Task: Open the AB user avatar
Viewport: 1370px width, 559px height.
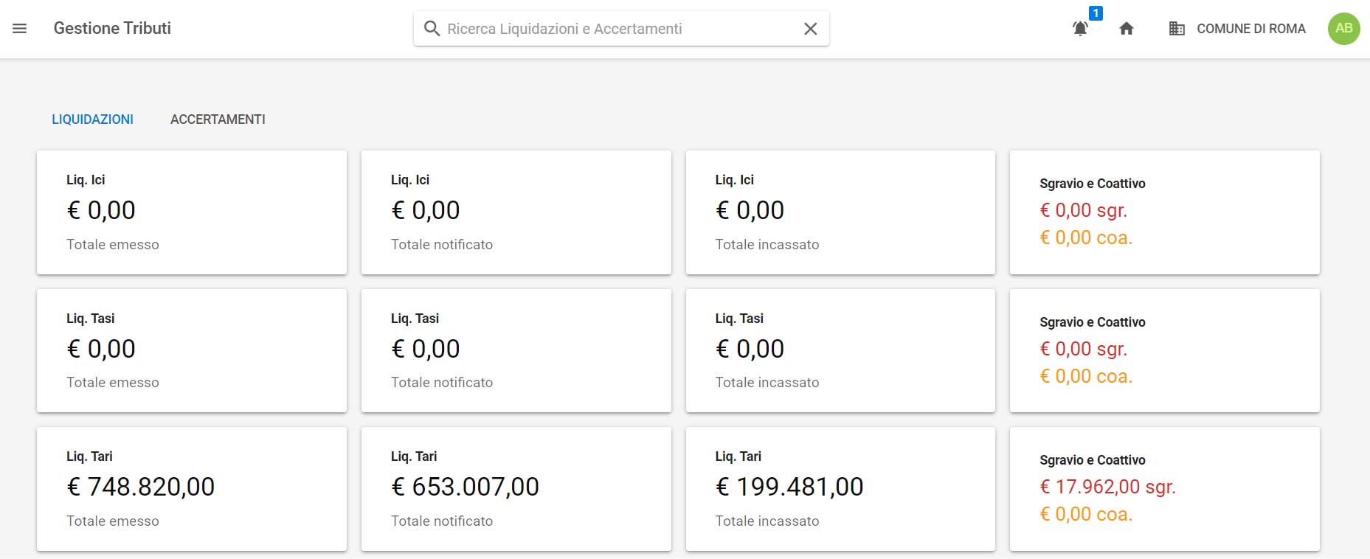Action: click(1343, 29)
